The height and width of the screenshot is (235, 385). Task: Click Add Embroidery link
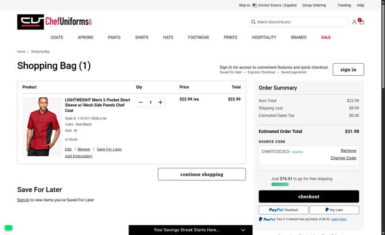tap(78, 156)
